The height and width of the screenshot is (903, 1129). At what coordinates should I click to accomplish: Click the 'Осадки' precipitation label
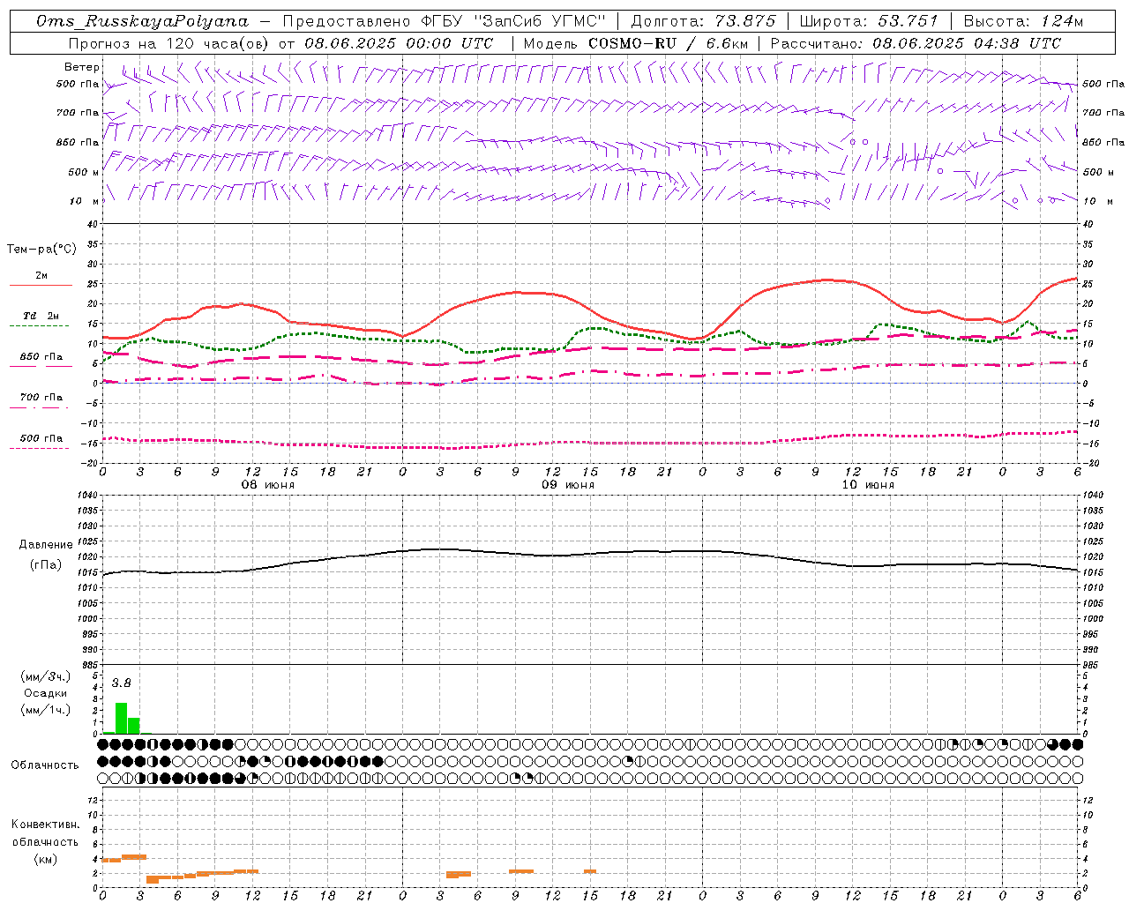point(46,693)
